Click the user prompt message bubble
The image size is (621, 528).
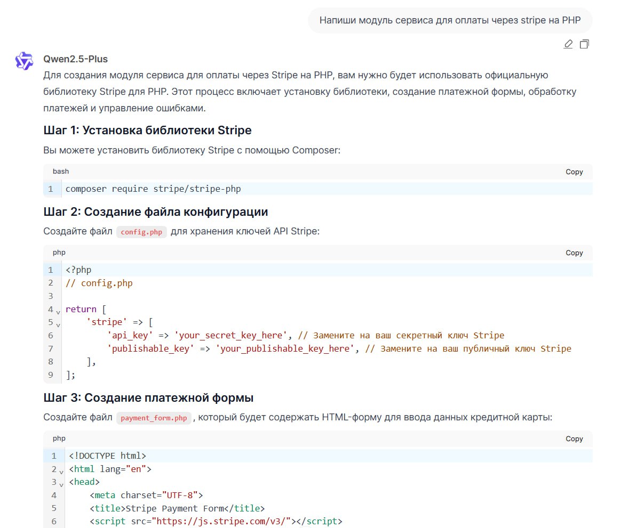coord(450,20)
